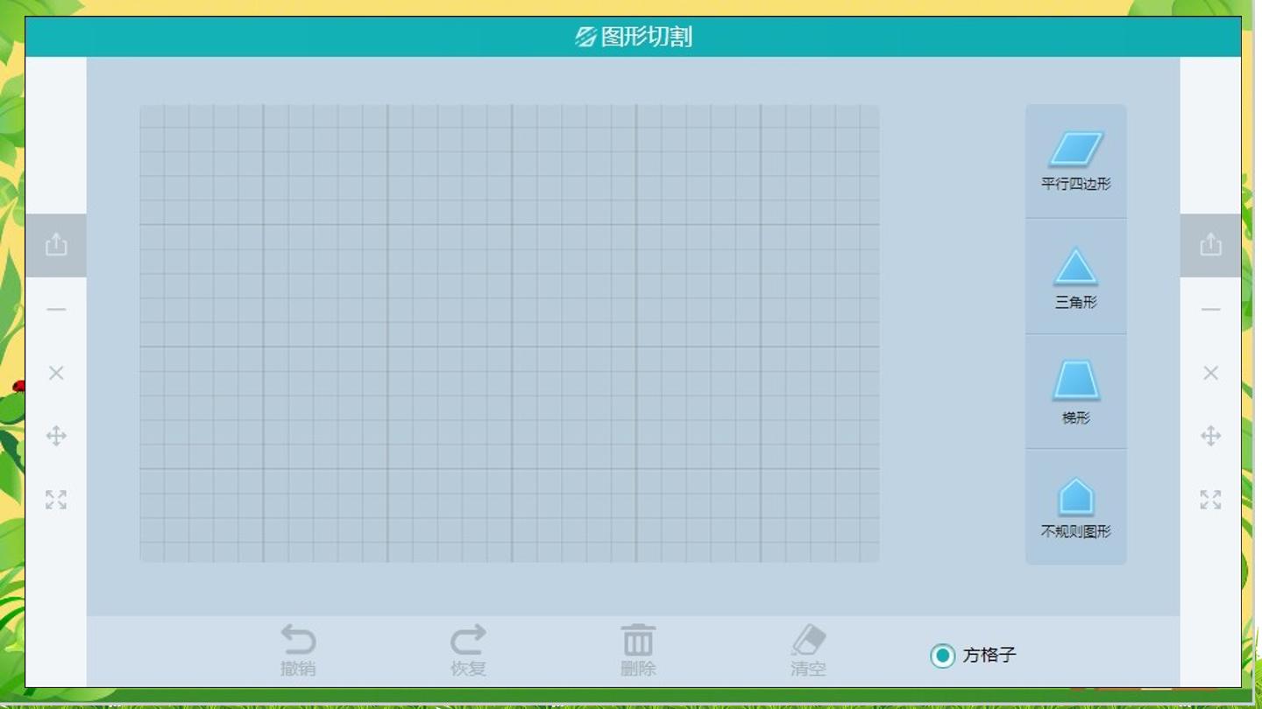Select the 平行四边形 parallelogram shape
Screen dimensions: 1262x709
pos(1075,161)
